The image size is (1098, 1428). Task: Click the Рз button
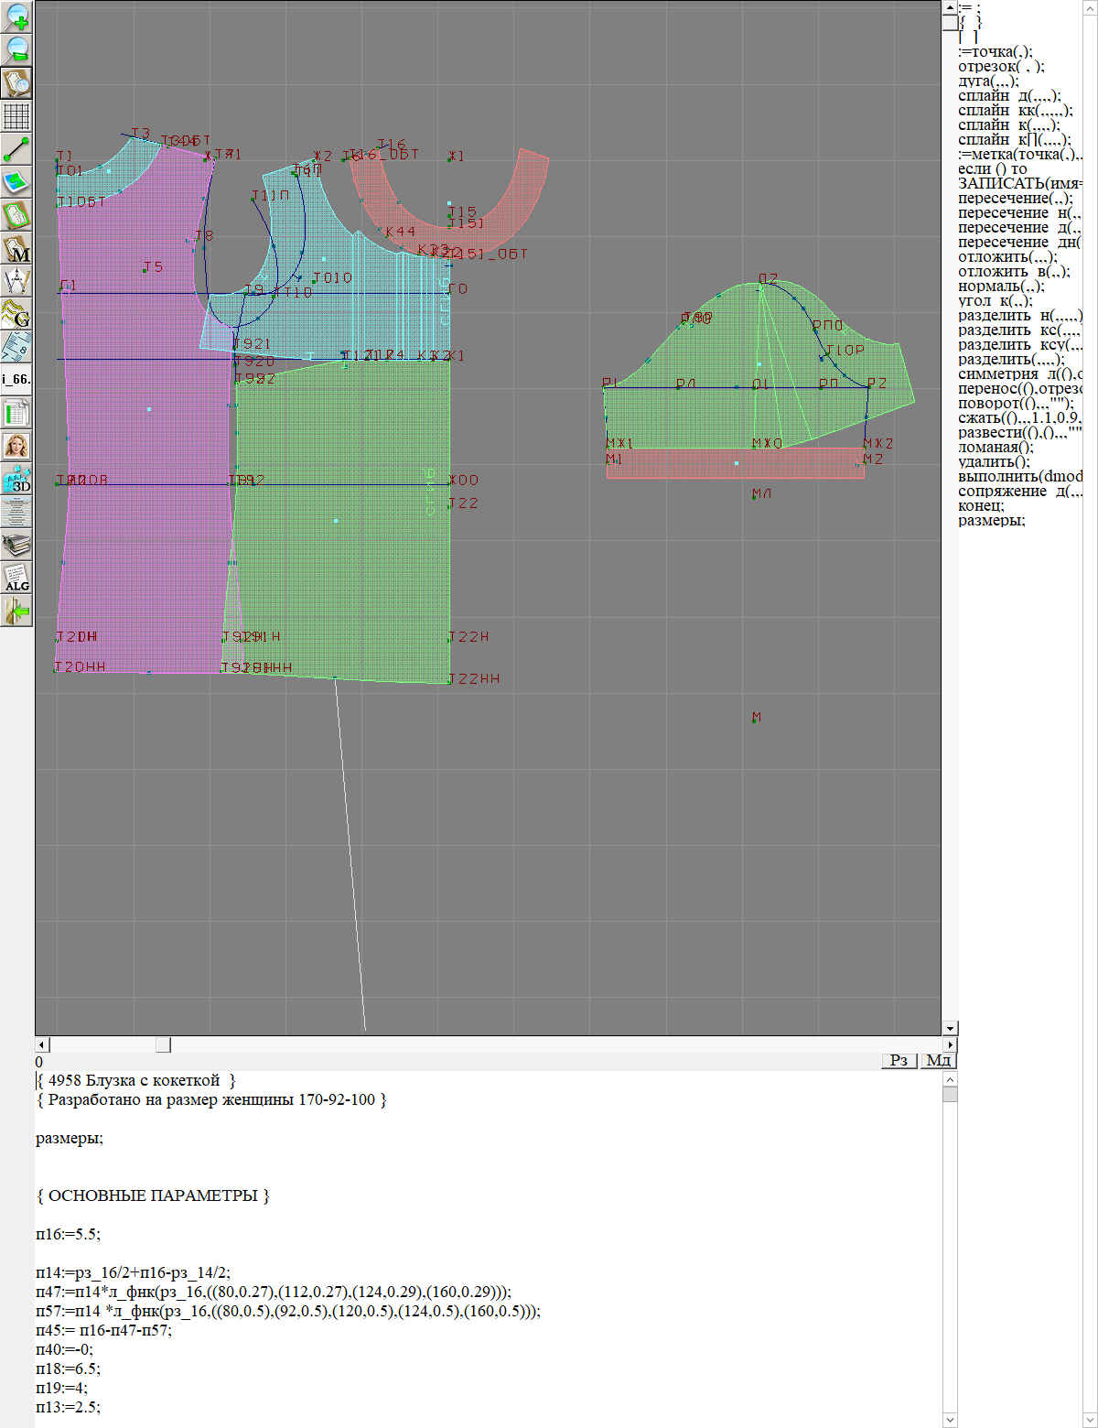click(x=899, y=1059)
